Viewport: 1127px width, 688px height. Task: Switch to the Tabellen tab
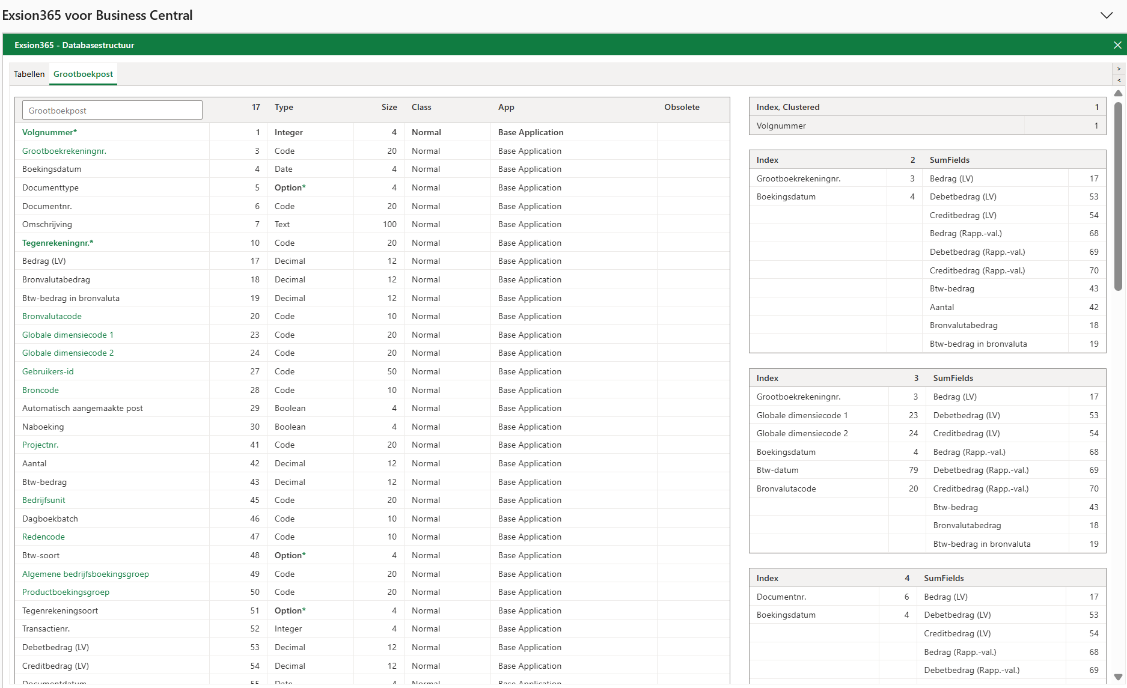coord(29,74)
